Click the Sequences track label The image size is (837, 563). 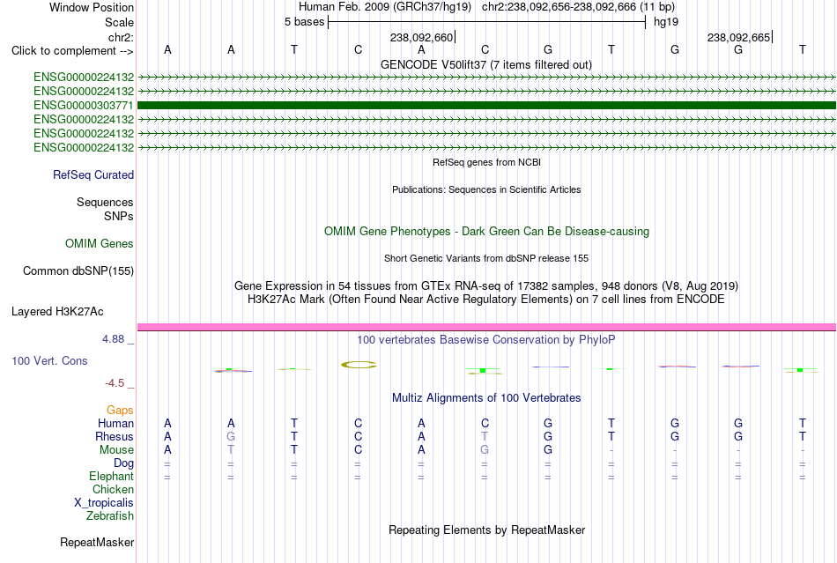105,203
